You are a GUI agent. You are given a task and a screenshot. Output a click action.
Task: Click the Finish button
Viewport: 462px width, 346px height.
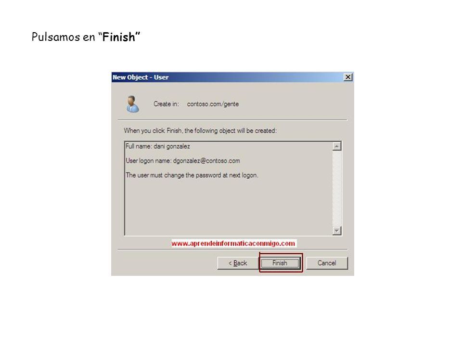pos(280,263)
